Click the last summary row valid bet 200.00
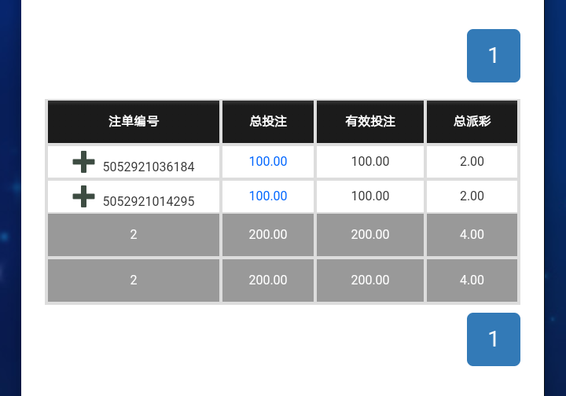566x396 pixels. 370,280
